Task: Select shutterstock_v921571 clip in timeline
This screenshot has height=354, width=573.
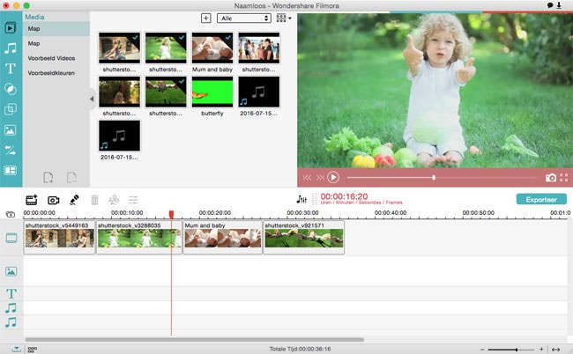Action: pos(303,237)
